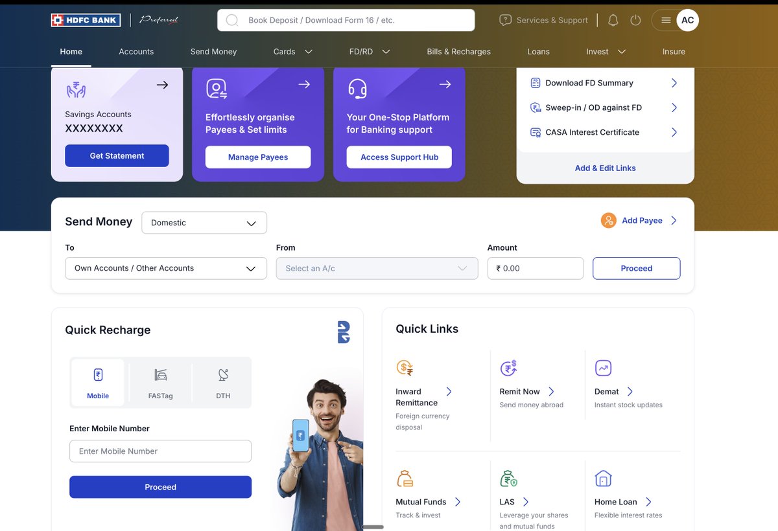Image resolution: width=778 pixels, height=531 pixels.
Task: Open the hamburger menu icon
Action: click(666, 20)
